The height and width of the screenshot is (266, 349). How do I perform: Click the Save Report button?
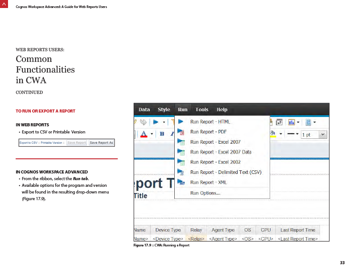[77, 142]
